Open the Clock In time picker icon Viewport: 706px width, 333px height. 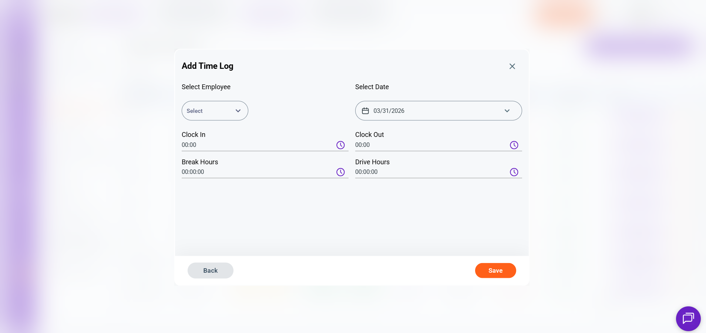point(340,145)
